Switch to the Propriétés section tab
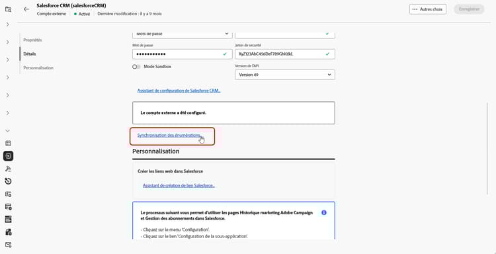The width and height of the screenshot is (496, 254). click(x=32, y=40)
